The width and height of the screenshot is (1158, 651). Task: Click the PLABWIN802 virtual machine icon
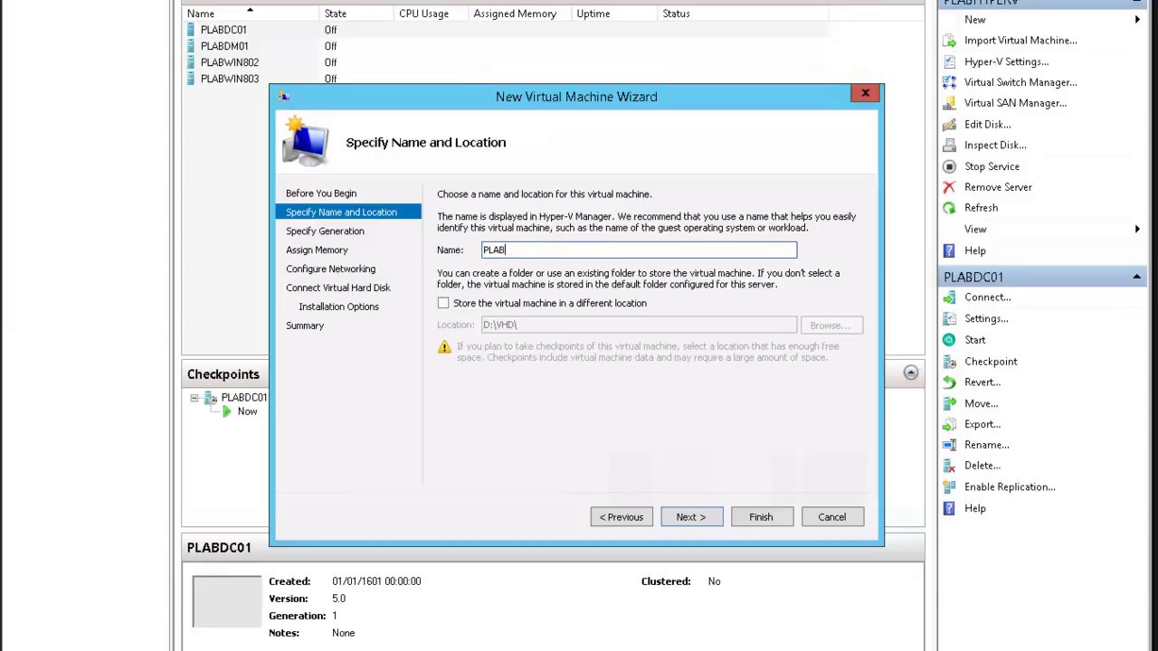191,62
